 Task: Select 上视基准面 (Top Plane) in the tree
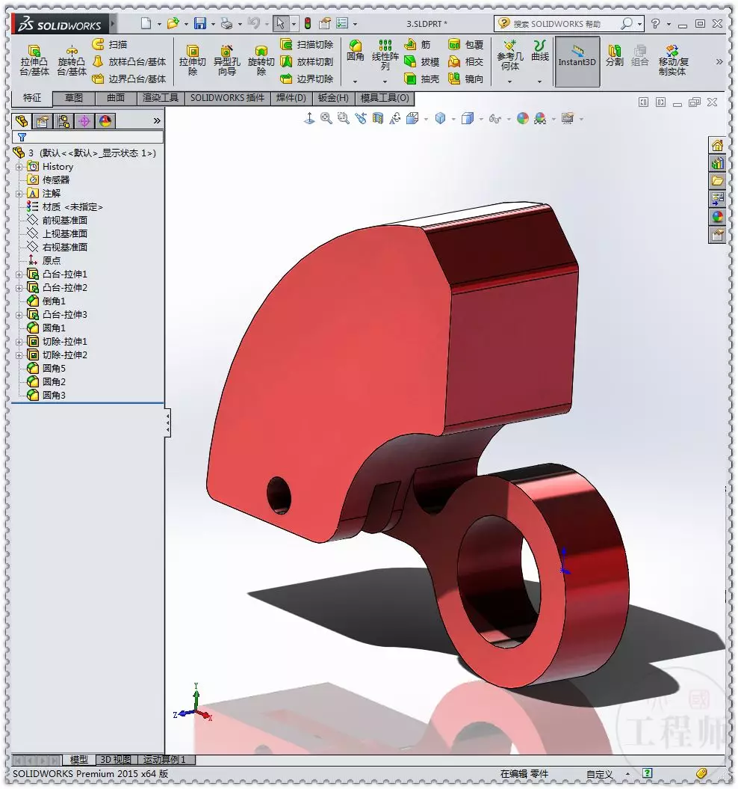(64, 233)
